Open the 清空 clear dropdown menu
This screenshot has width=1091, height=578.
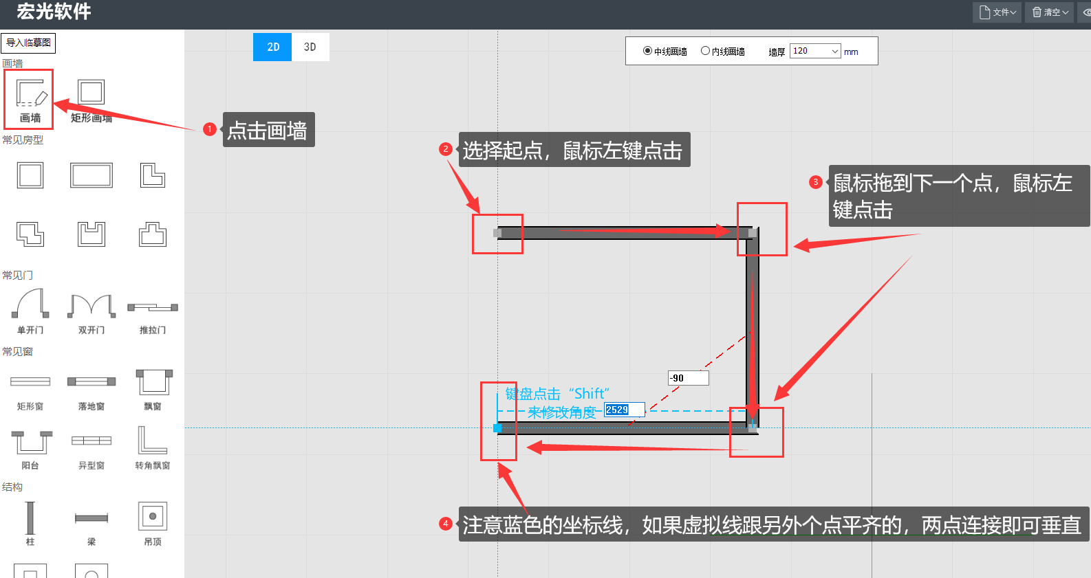(1049, 12)
